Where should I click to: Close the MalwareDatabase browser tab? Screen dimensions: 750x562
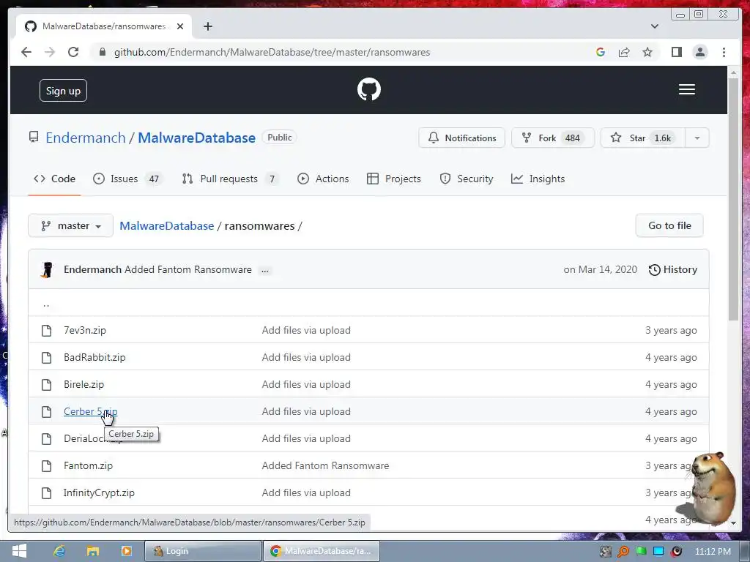point(180,26)
